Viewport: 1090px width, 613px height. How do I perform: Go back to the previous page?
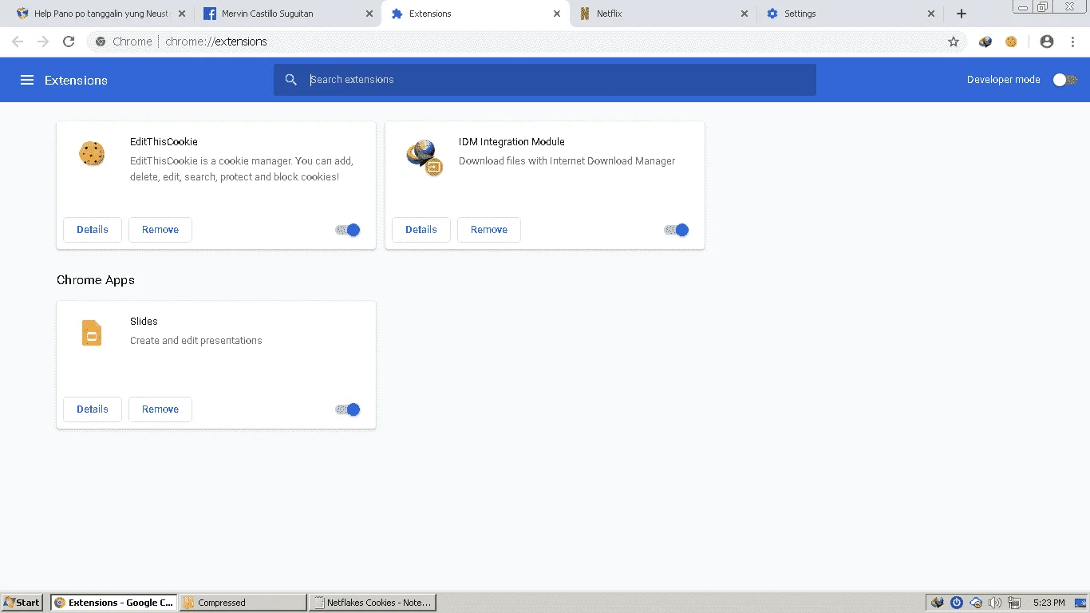[18, 42]
